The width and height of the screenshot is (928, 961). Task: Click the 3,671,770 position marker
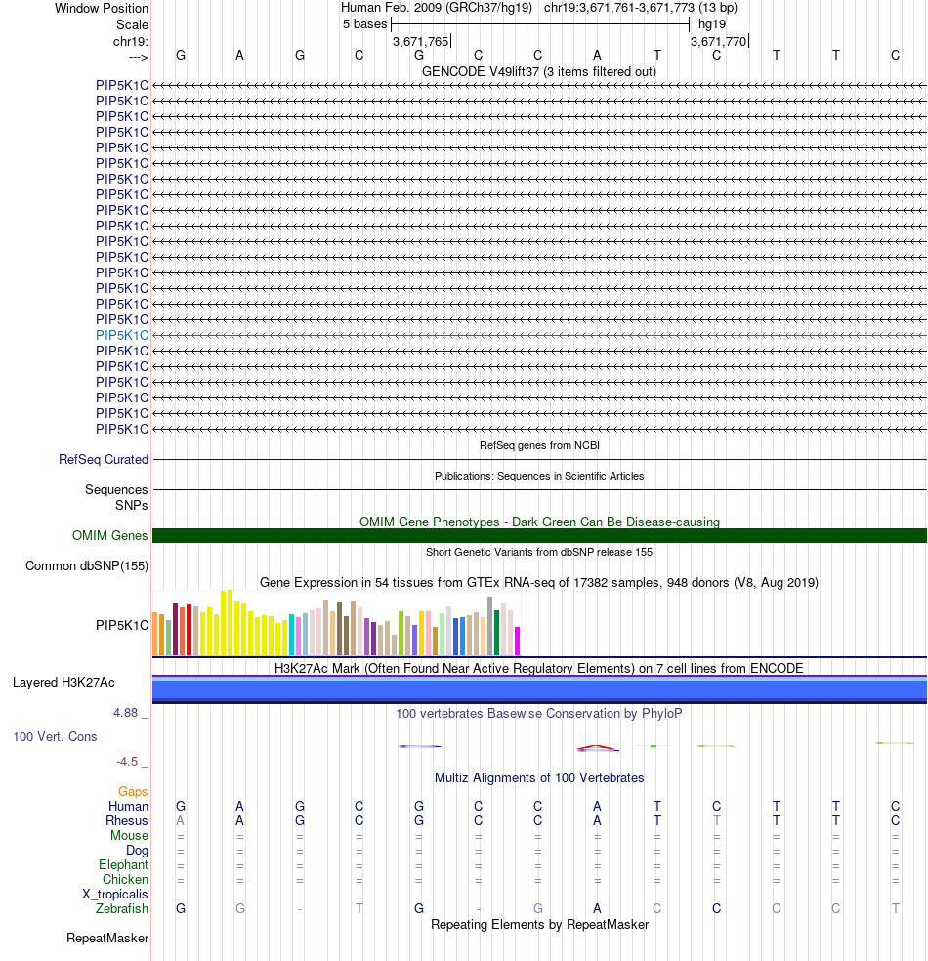coord(718,42)
